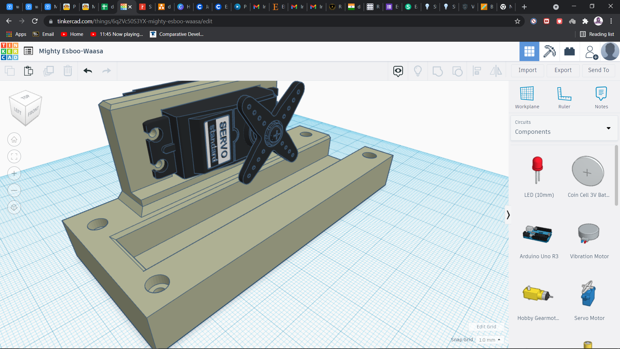
Task: Open the Import dialog
Action: 527,70
